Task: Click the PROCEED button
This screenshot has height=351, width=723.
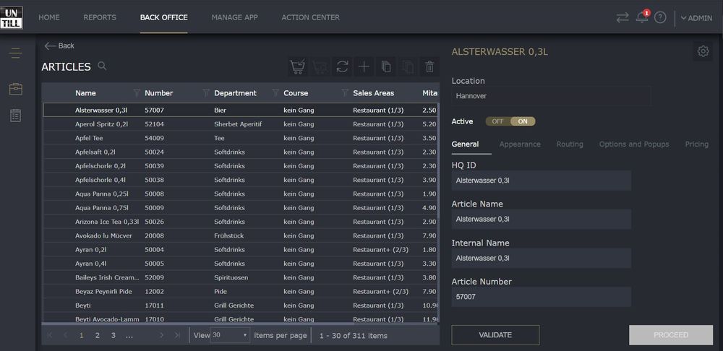Action: [671, 335]
